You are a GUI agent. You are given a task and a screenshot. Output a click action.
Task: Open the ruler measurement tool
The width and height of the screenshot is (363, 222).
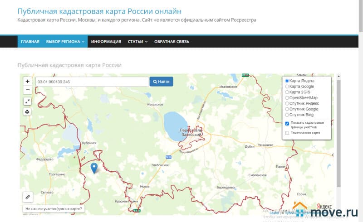28,197
